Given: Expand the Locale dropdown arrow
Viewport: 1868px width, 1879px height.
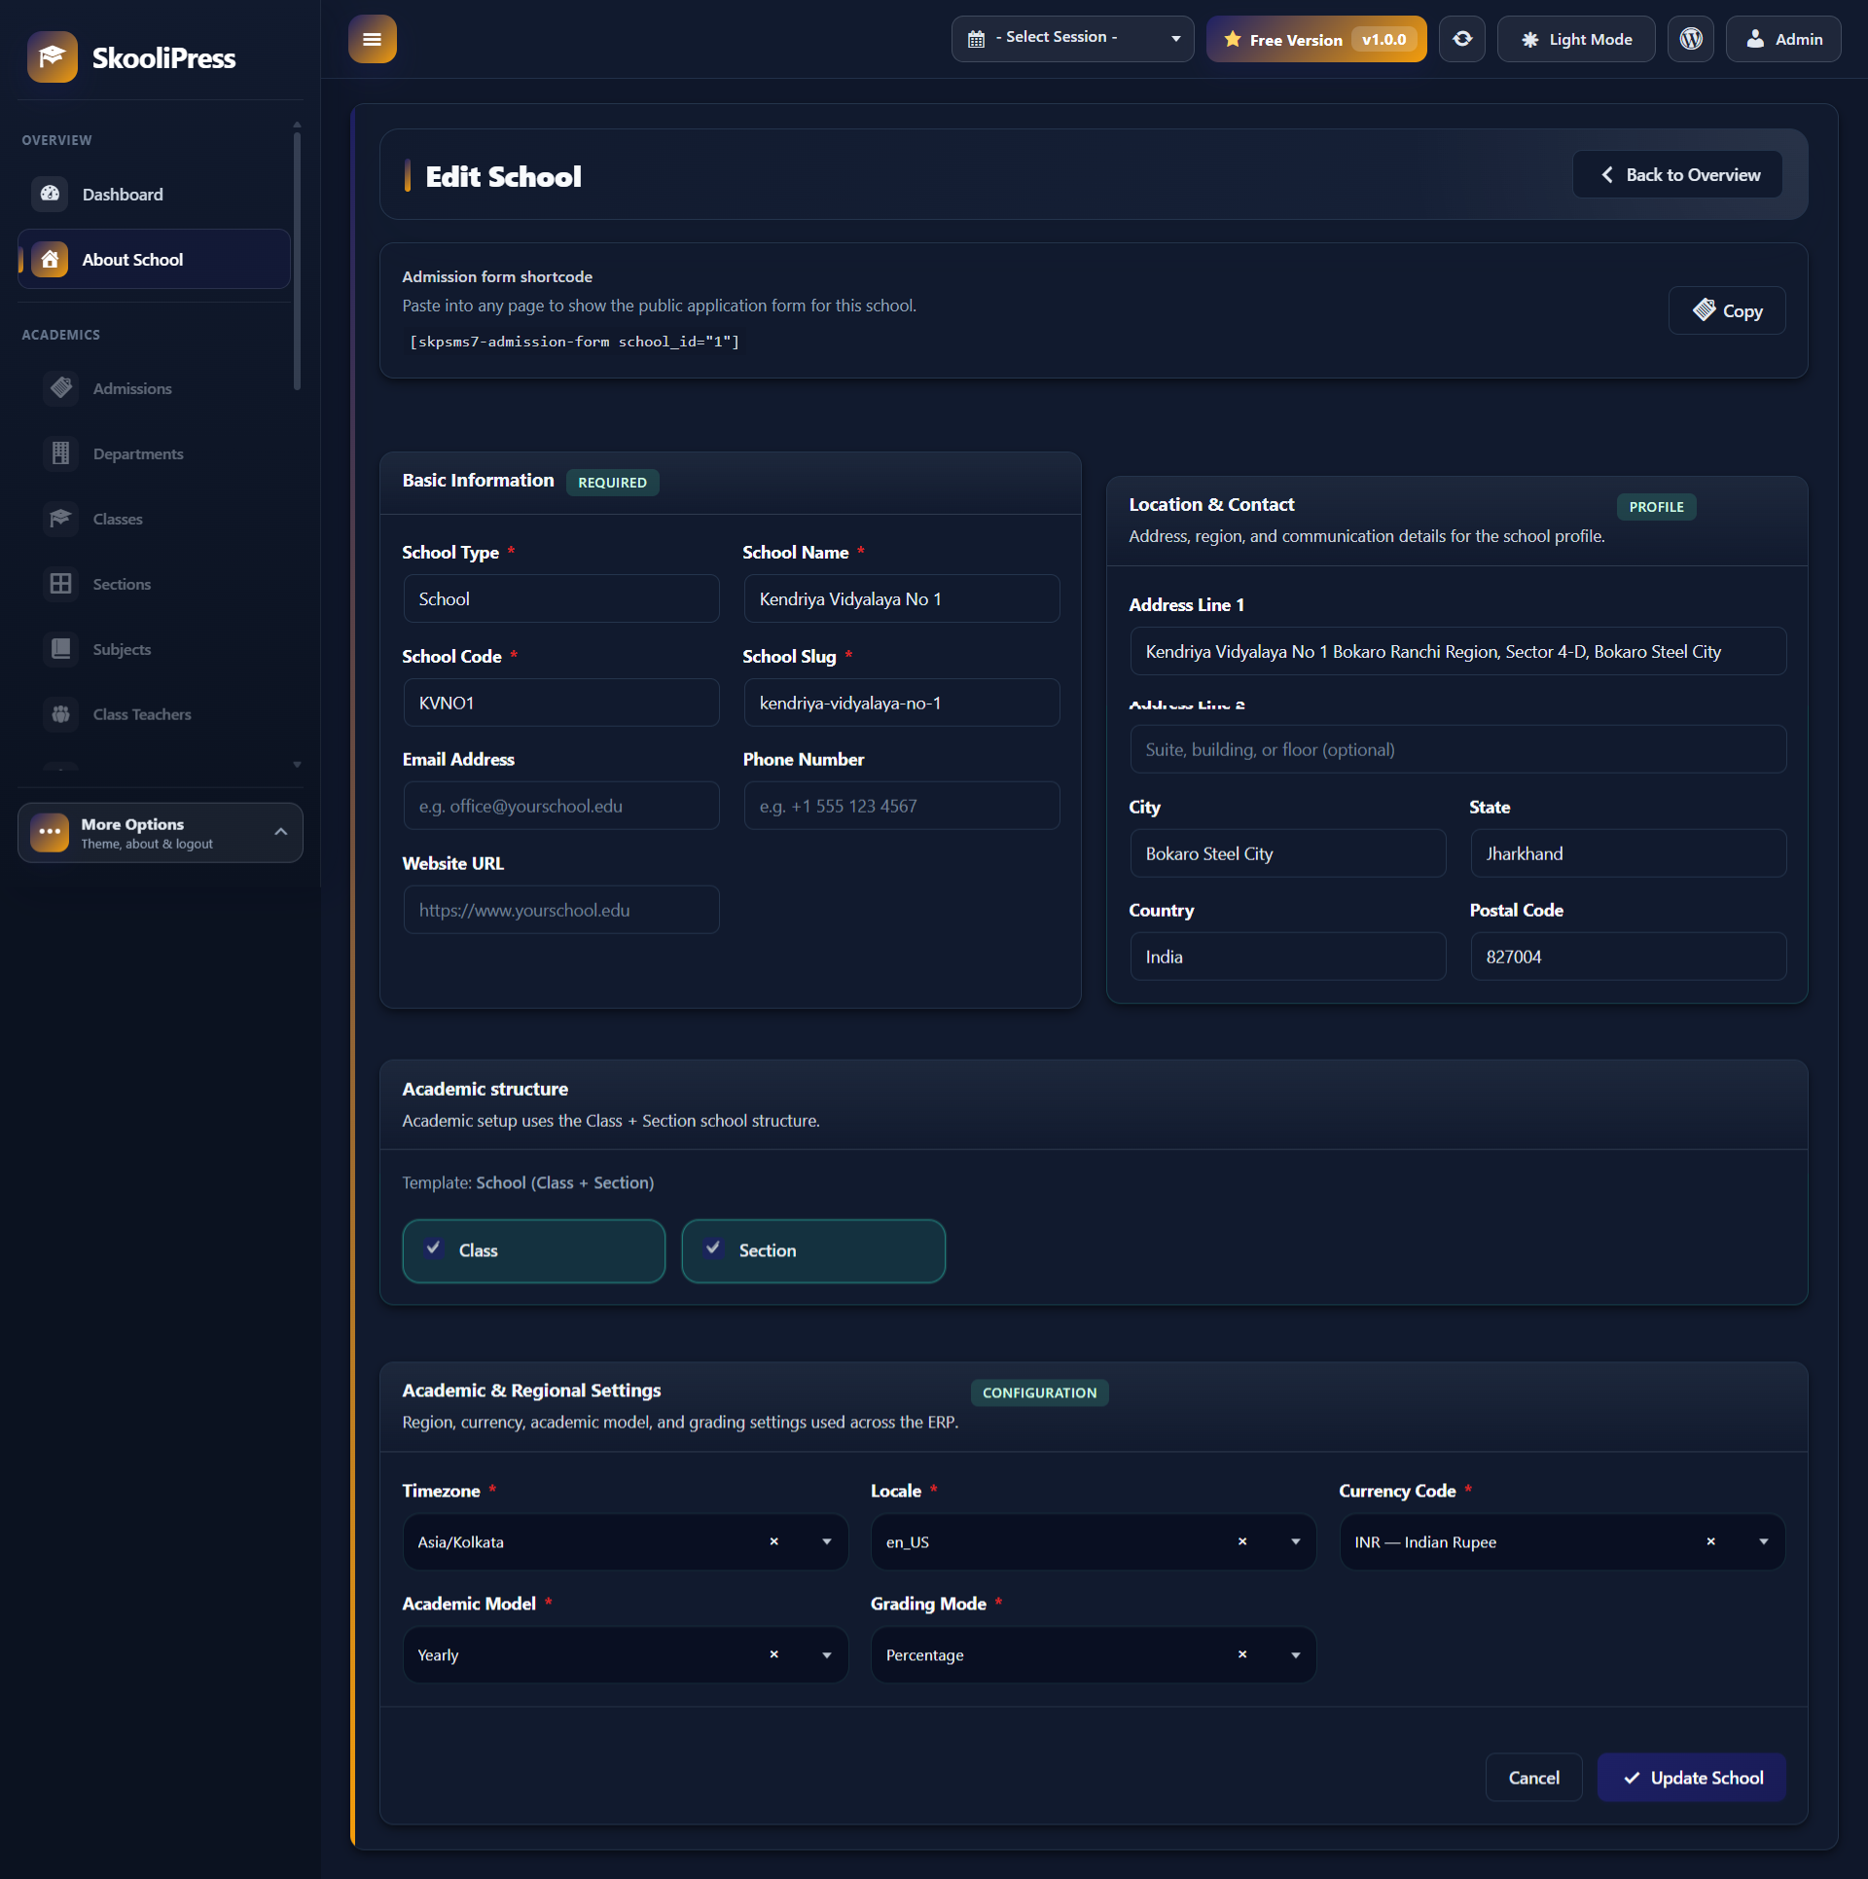Looking at the screenshot, I should [x=1295, y=1541].
